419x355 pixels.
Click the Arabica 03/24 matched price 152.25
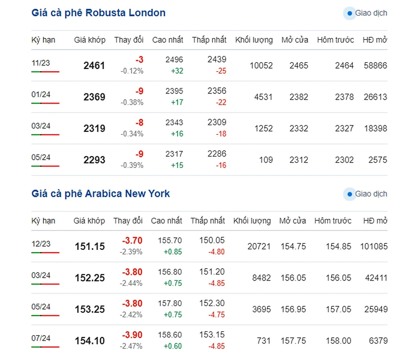(90, 278)
